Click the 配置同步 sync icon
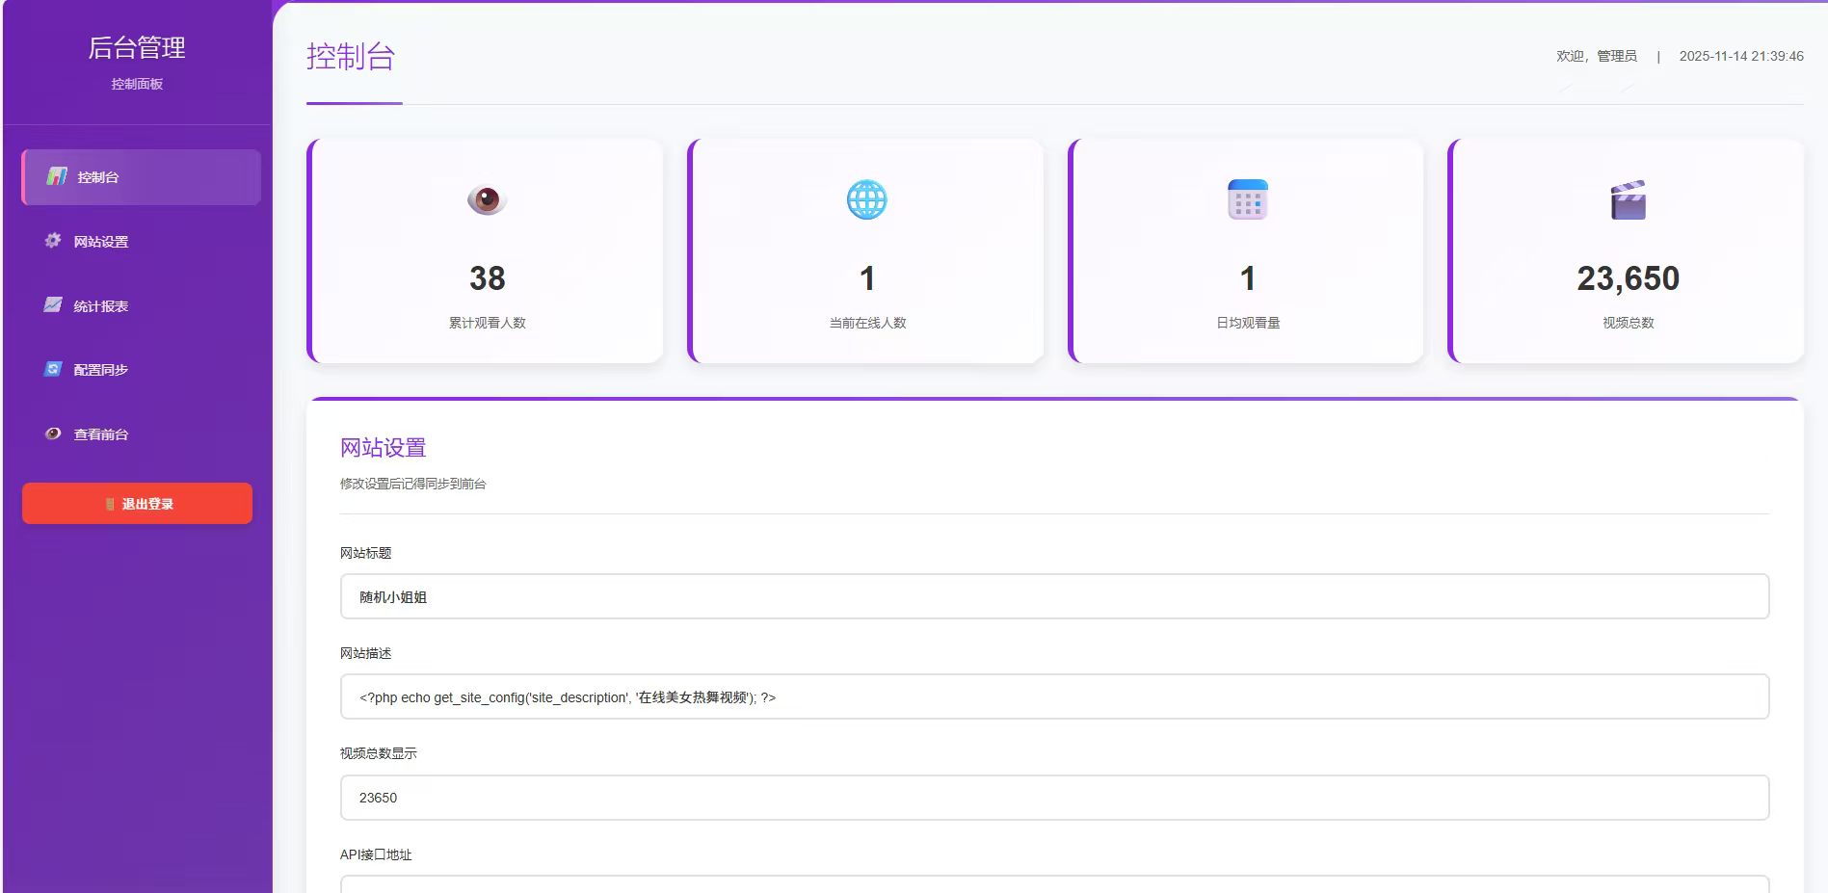The height and width of the screenshot is (893, 1828). 53,369
